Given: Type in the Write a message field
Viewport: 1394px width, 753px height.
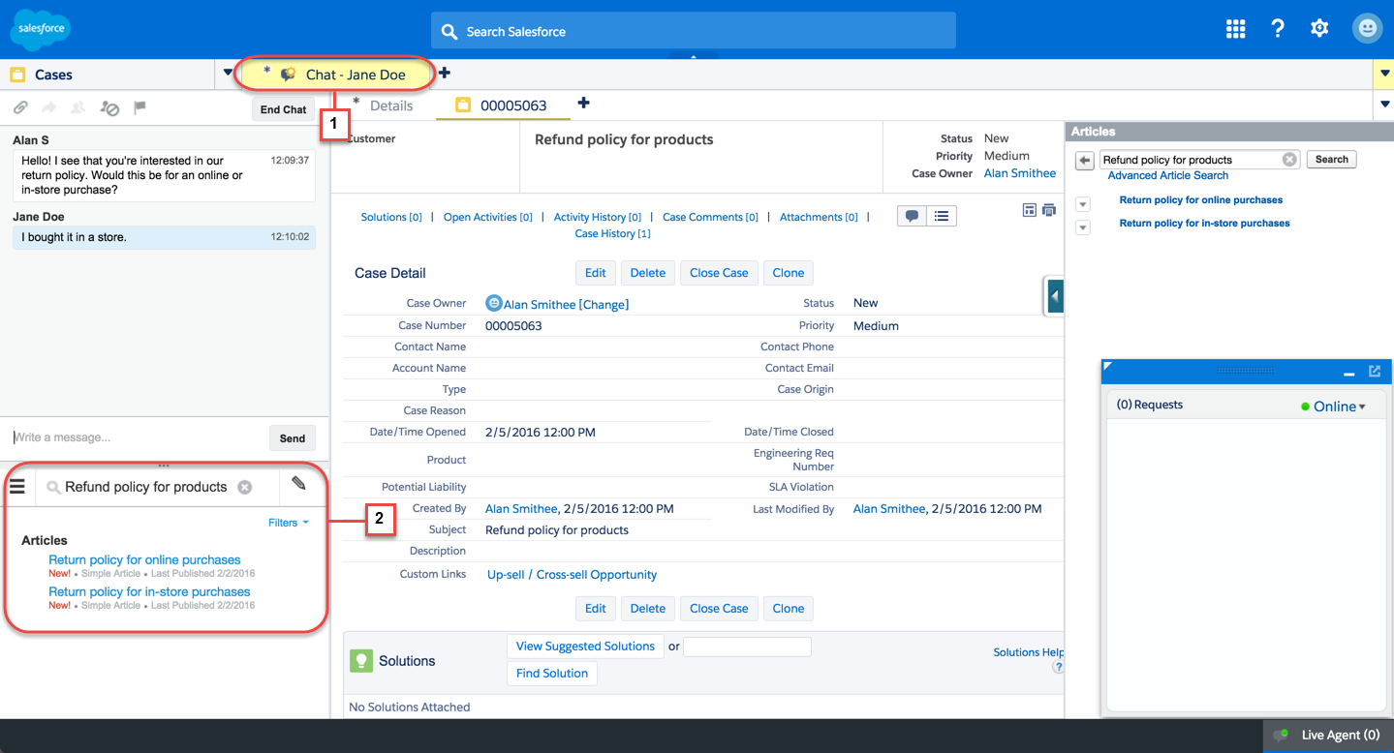Looking at the screenshot, I should tap(126, 437).
